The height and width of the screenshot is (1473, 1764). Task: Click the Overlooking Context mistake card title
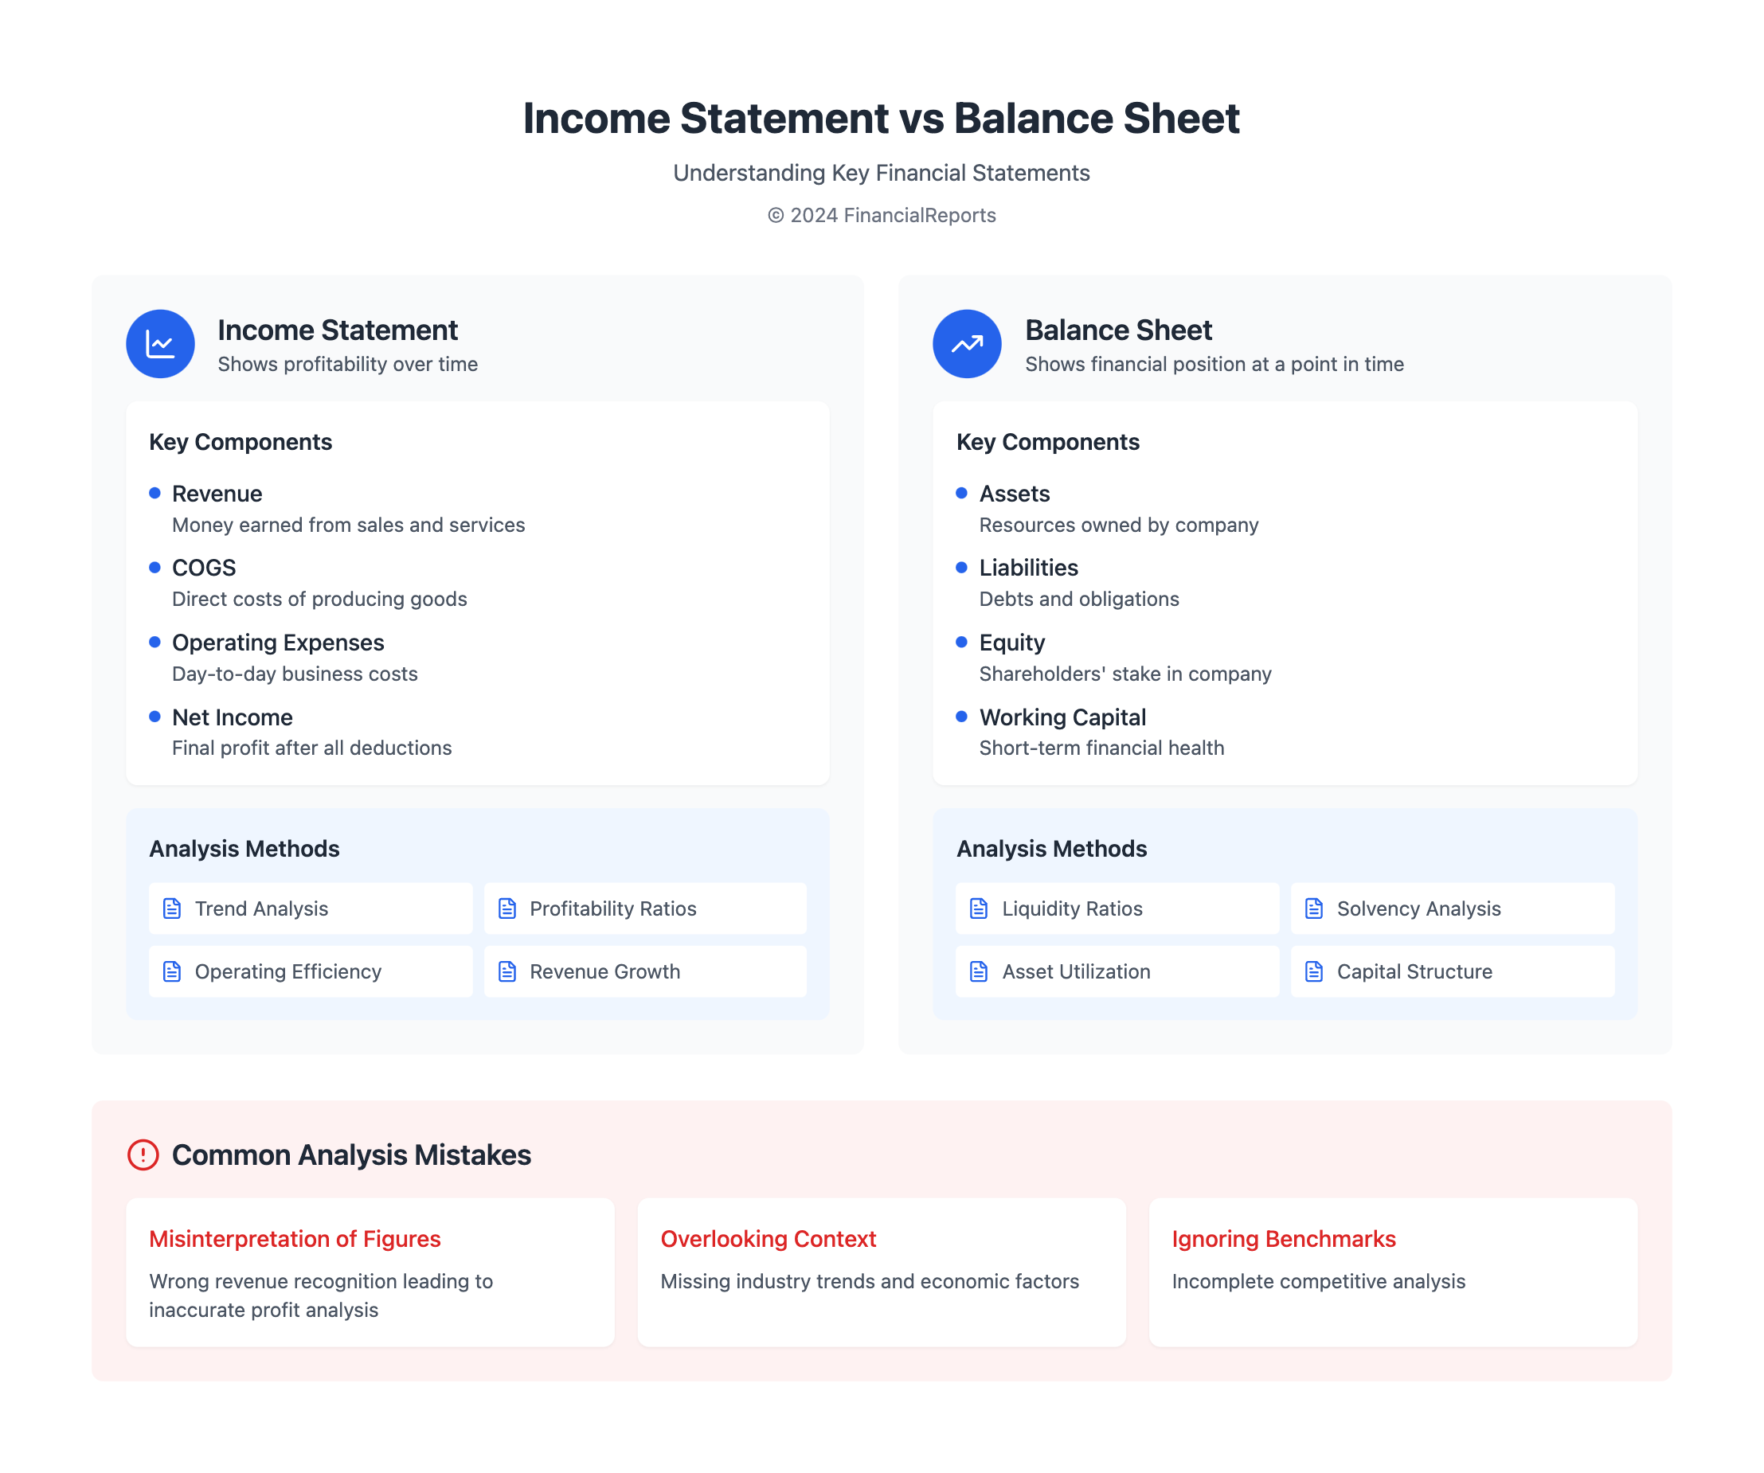tap(768, 1239)
